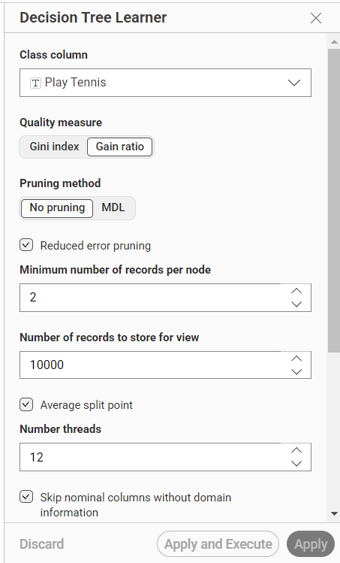This screenshot has height=563, width=340.
Task: Click the Apply button
Action: click(x=311, y=544)
